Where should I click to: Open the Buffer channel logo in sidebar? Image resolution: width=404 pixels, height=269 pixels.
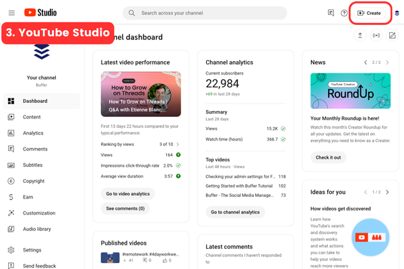pyautogui.click(x=42, y=52)
